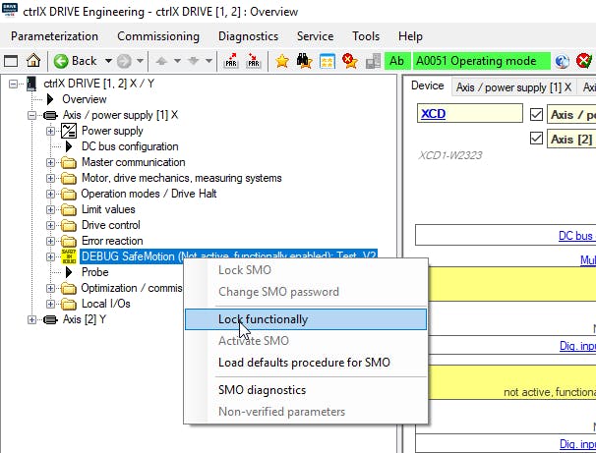
Task: Switch to the Device tab
Action: pyautogui.click(x=427, y=85)
